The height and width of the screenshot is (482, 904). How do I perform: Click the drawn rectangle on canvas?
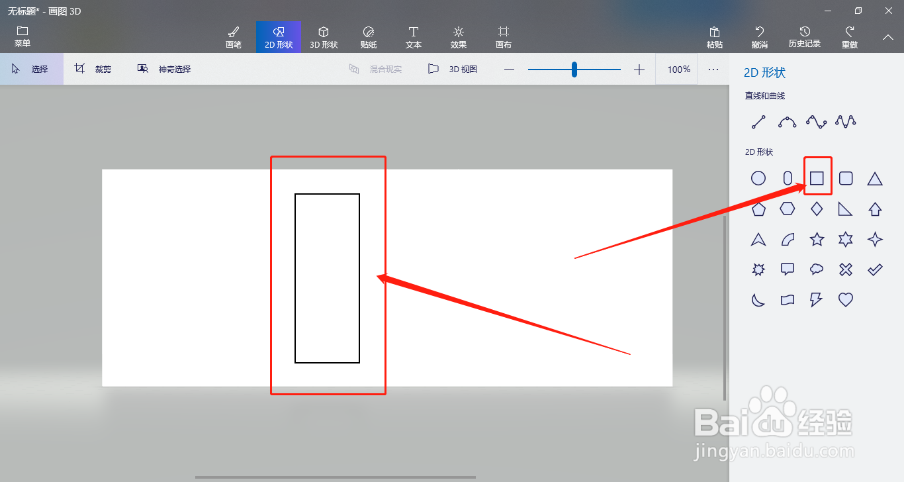tap(327, 278)
